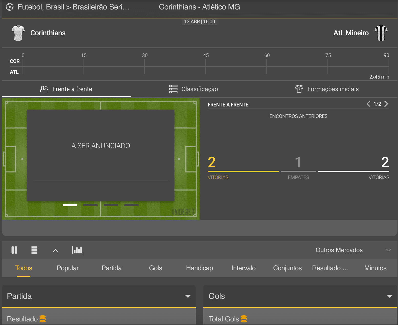The width and height of the screenshot is (398, 325).
Task: Select the Todos market filter
Action: 24,268
